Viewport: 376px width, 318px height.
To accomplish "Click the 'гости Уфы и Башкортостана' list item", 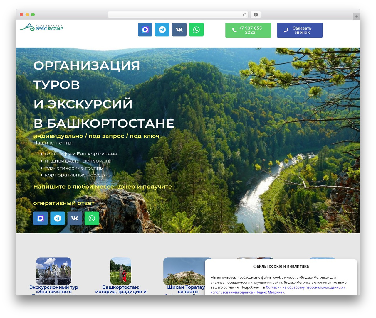I will (x=81, y=154).
